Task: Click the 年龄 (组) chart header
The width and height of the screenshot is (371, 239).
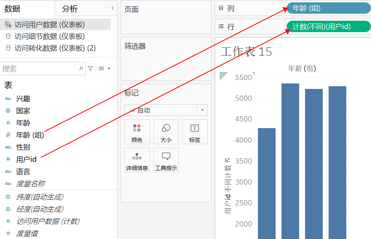Action: (x=302, y=69)
